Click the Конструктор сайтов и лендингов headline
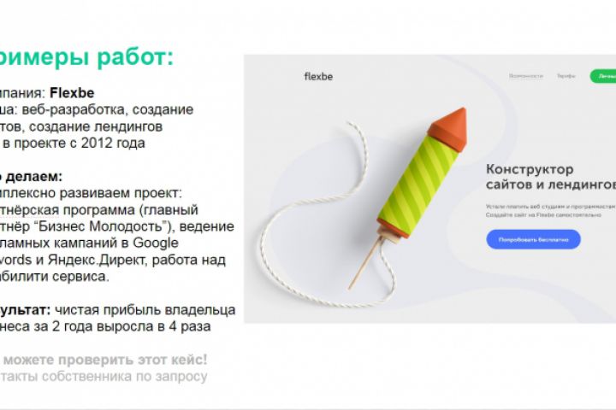Screen dimensions: 616x410 tap(551, 177)
